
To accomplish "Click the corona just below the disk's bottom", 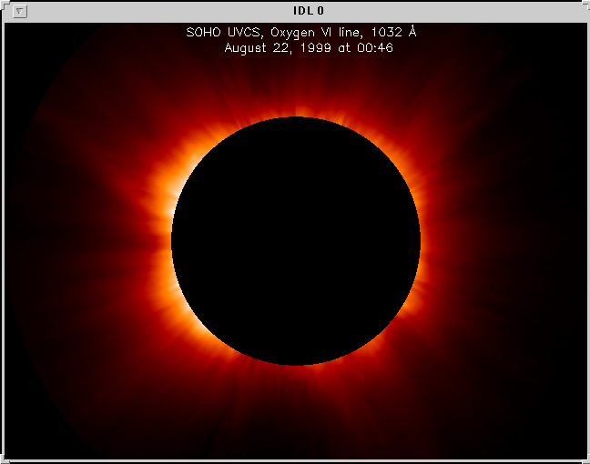I will [296, 373].
